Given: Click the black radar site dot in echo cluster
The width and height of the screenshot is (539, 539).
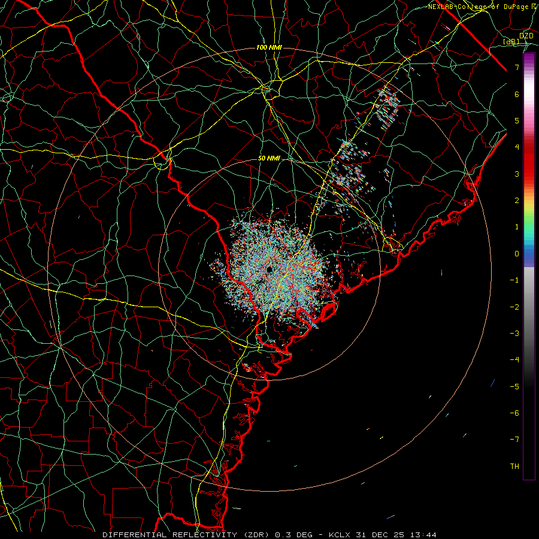Looking at the screenshot, I should 269,269.
